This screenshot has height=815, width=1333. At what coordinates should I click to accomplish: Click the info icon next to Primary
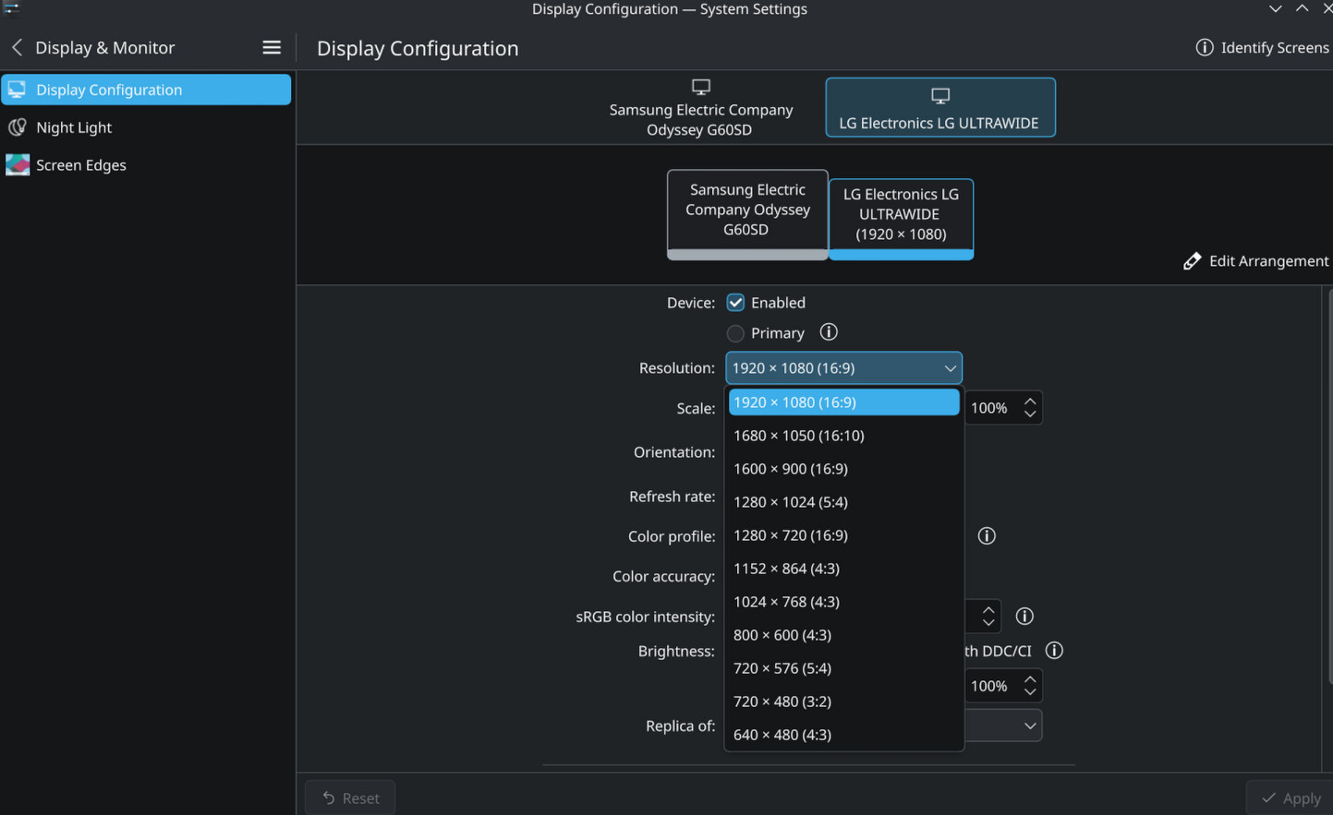[x=829, y=332]
